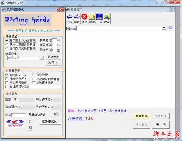Enable the 禁止网页弹窗 checkbox
The height and width of the screenshot is (141, 182).
pyautogui.click(x=7, y=82)
